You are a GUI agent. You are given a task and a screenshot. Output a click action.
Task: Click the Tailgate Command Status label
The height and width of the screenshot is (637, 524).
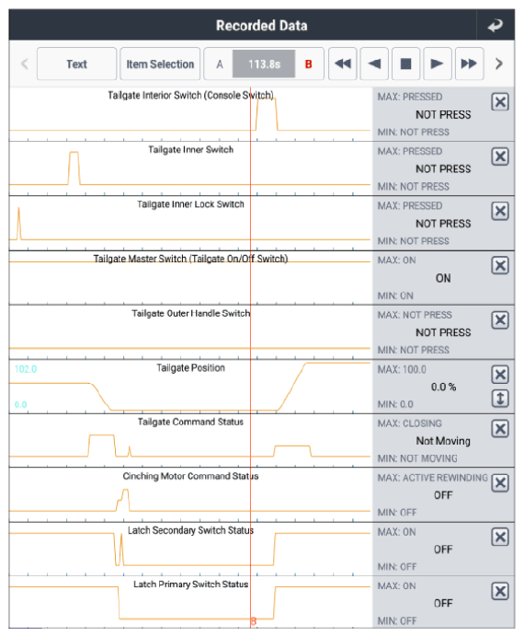(190, 423)
